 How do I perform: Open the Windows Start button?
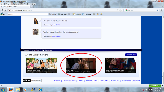[x=3, y=90]
